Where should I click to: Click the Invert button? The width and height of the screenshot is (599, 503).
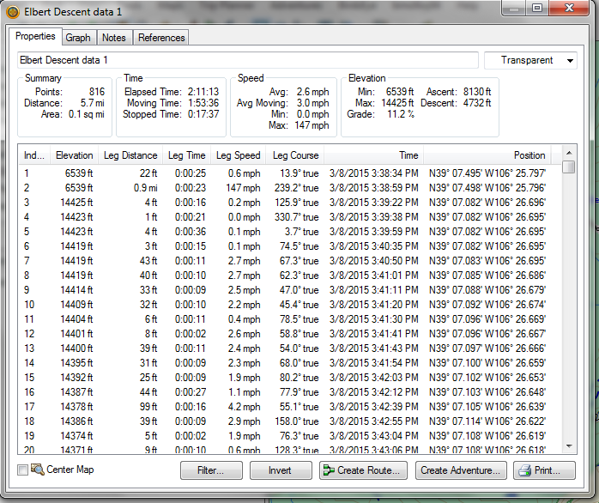281,470
